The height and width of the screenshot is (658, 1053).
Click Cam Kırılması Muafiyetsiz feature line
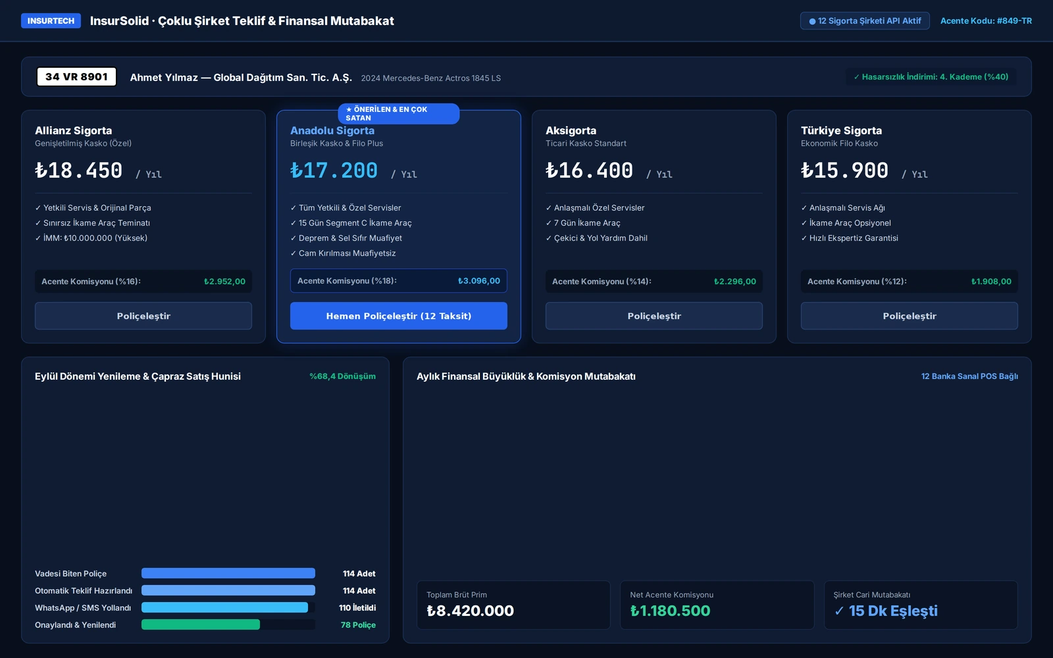coord(343,253)
